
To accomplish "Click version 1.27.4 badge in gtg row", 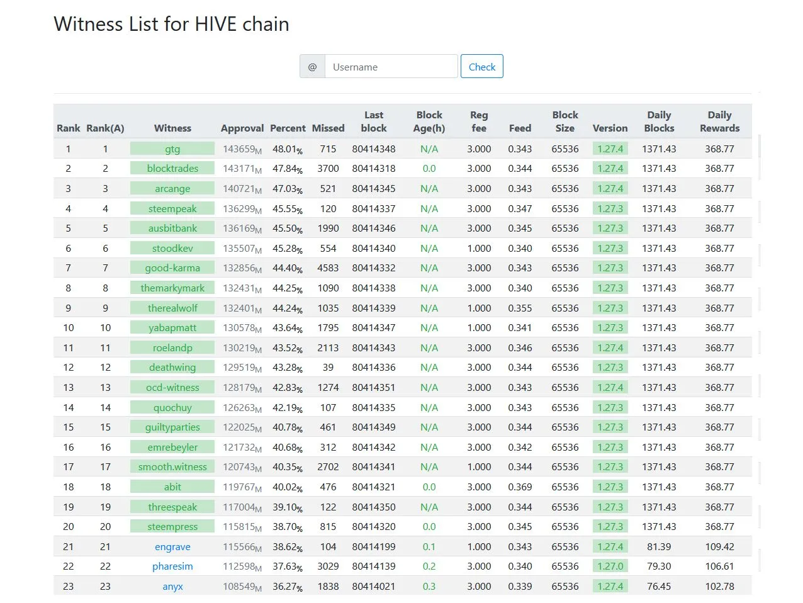I will pos(610,149).
